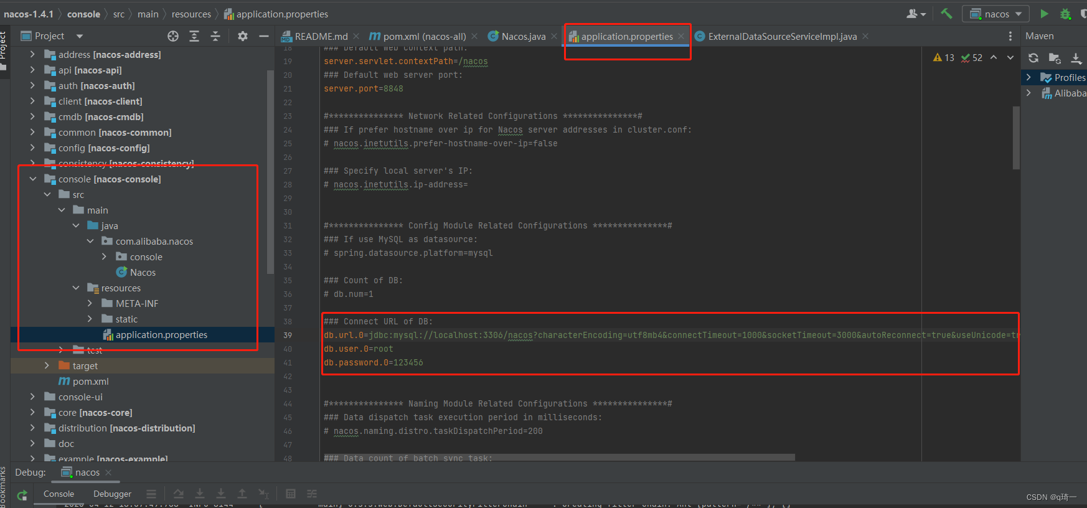The width and height of the screenshot is (1087, 508).
Task: Select application.properties in project tree
Action: [161, 334]
